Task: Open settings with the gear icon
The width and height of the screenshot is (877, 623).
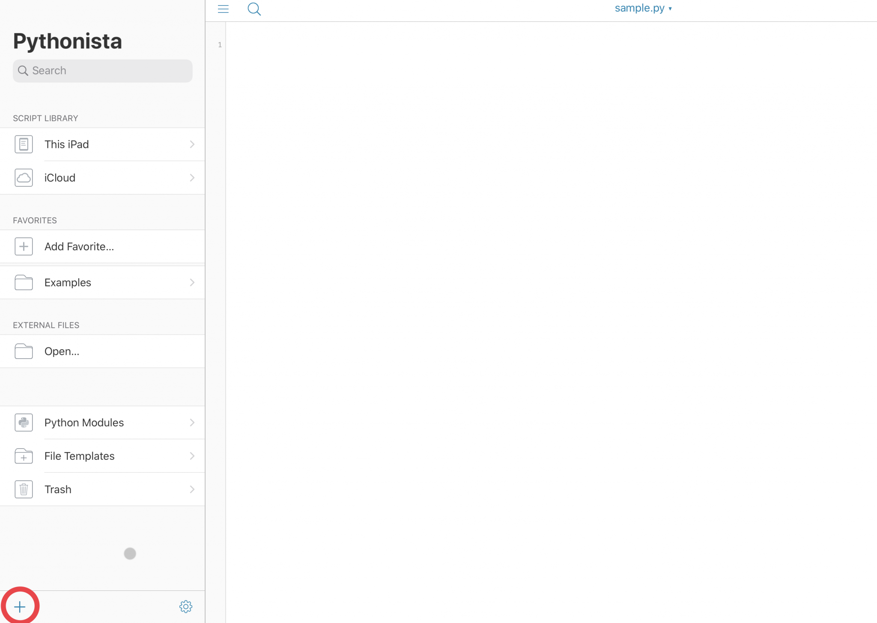Action: coord(185,606)
